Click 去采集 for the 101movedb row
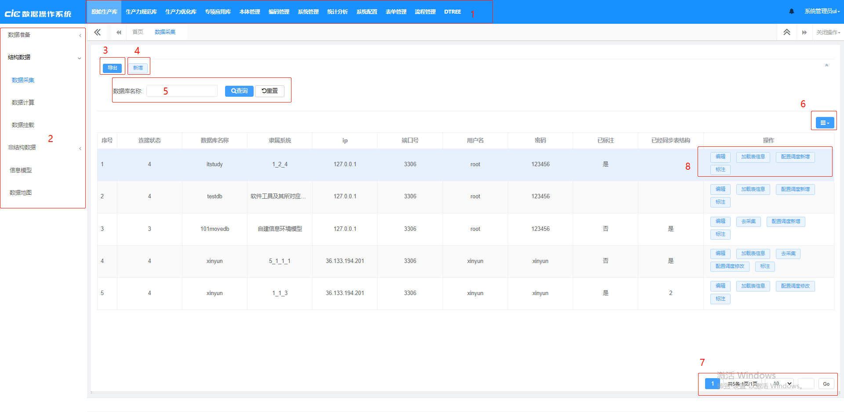 748,222
